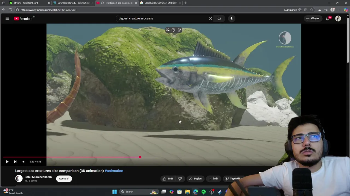350x196 pixels.
Task: Open weather widget showing 21°C
Action: click(x=13, y=192)
